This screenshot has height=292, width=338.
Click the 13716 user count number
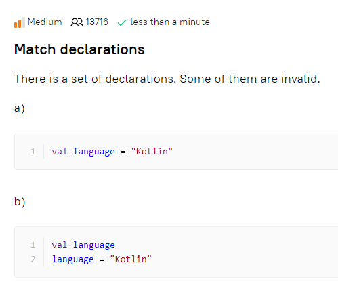(97, 22)
